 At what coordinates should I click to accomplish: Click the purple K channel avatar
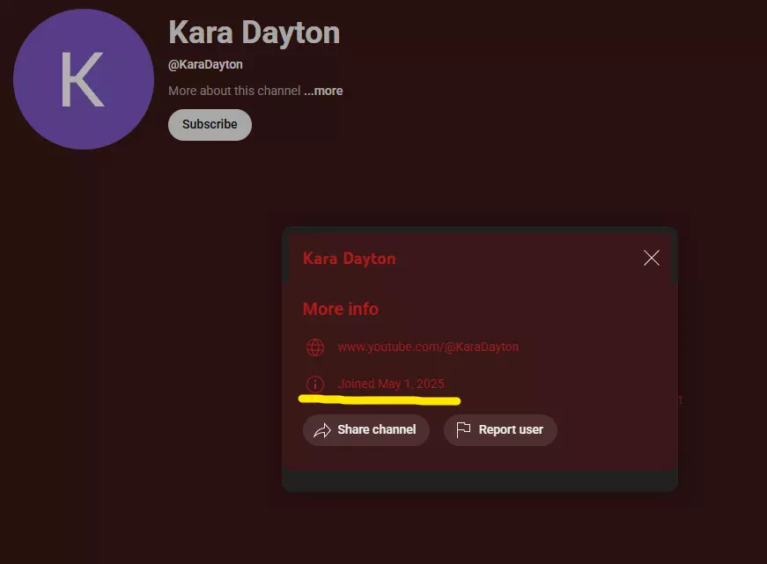click(84, 79)
